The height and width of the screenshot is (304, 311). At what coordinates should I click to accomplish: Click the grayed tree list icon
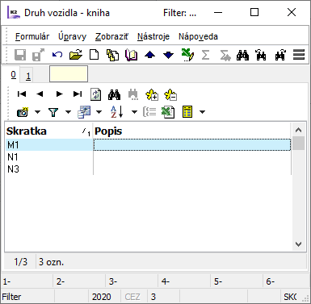[149, 112]
